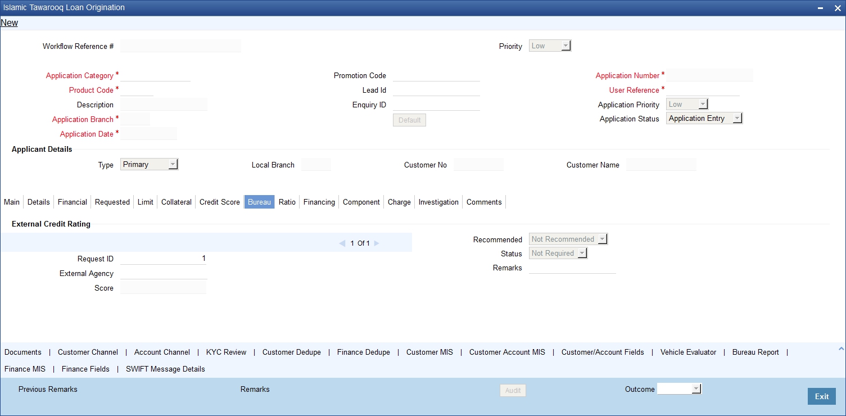Image resolution: width=846 pixels, height=416 pixels.
Task: Open the Finance Dedupe link
Action: click(x=364, y=352)
